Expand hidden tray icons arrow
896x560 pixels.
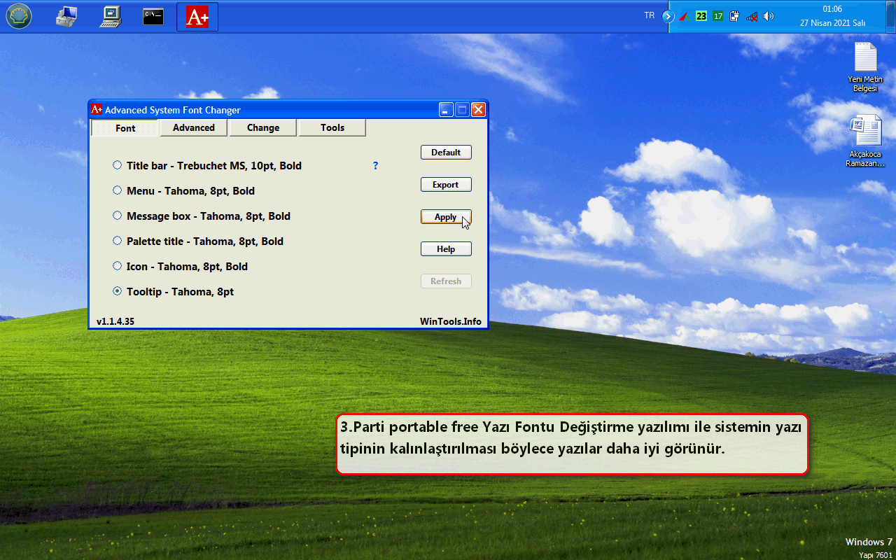click(x=668, y=16)
